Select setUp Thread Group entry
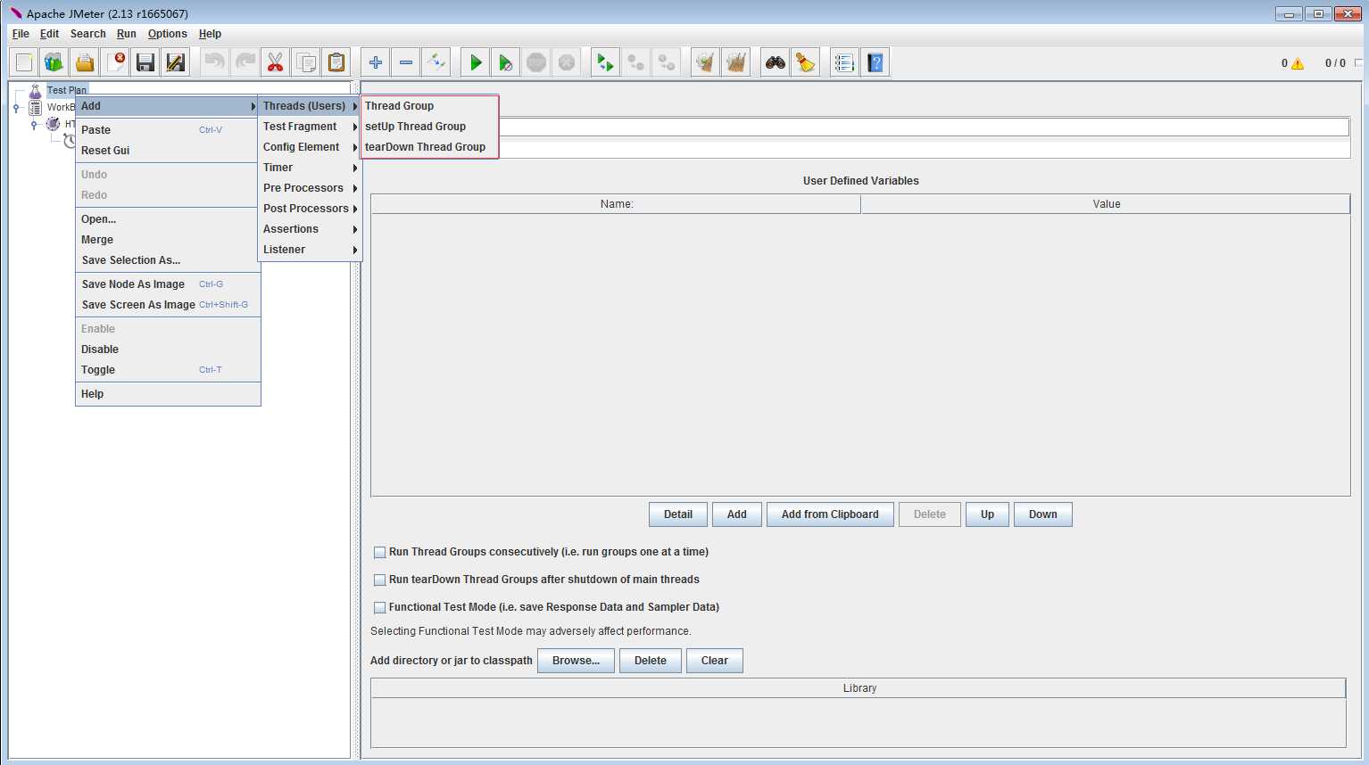 429,127
